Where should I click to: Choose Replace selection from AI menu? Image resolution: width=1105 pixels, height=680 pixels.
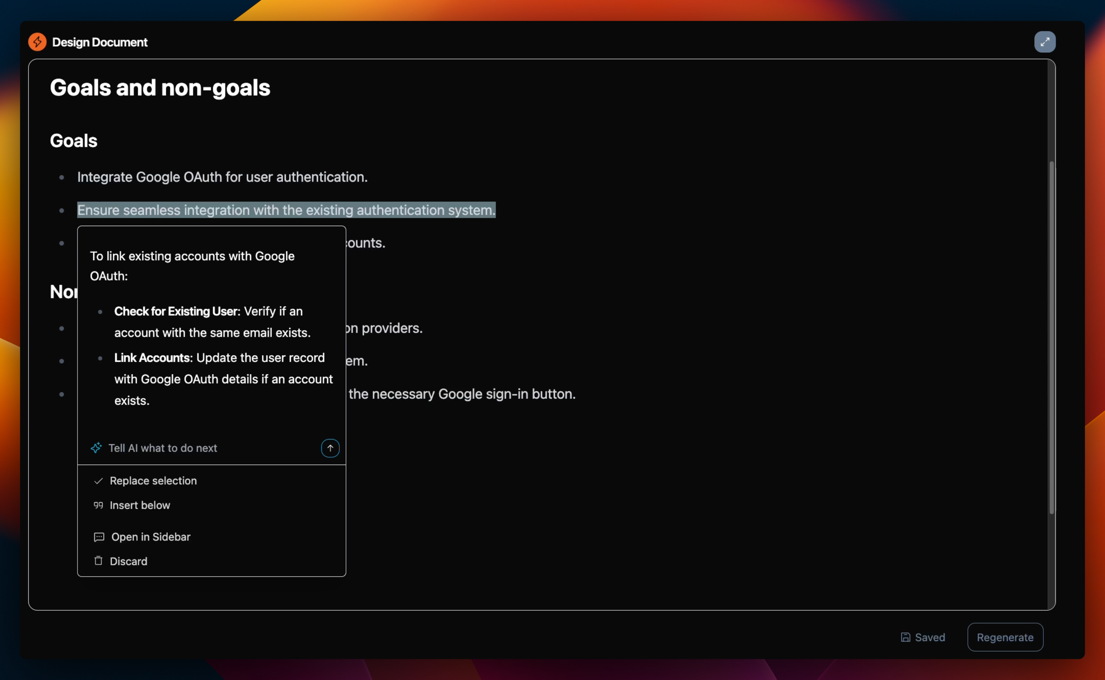click(x=153, y=481)
